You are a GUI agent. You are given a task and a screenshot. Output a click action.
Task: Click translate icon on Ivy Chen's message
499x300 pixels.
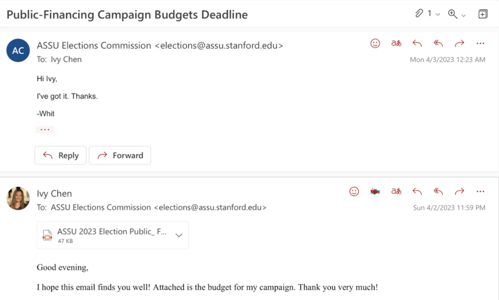[396, 191]
